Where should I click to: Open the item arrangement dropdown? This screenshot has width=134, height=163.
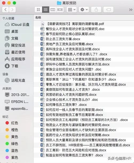[72, 10]
